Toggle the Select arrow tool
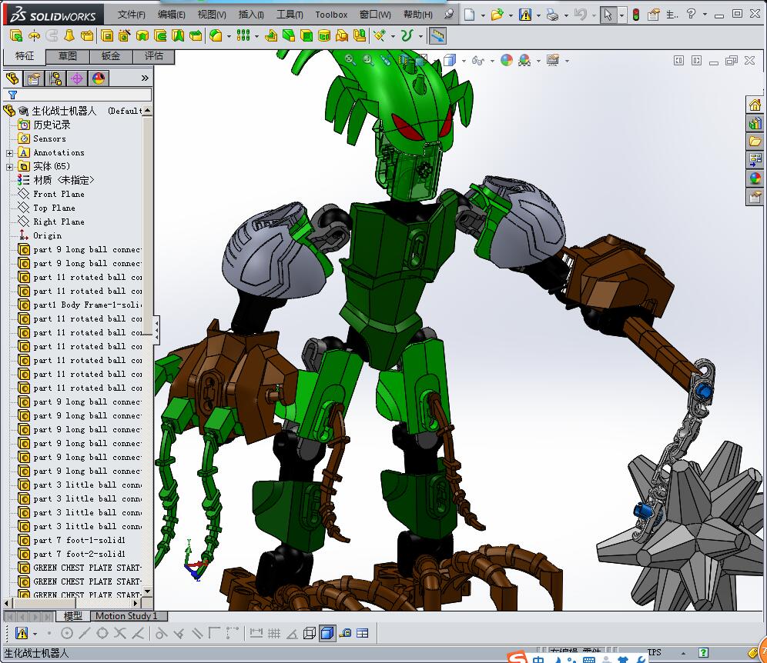The image size is (767, 663). 608,15
